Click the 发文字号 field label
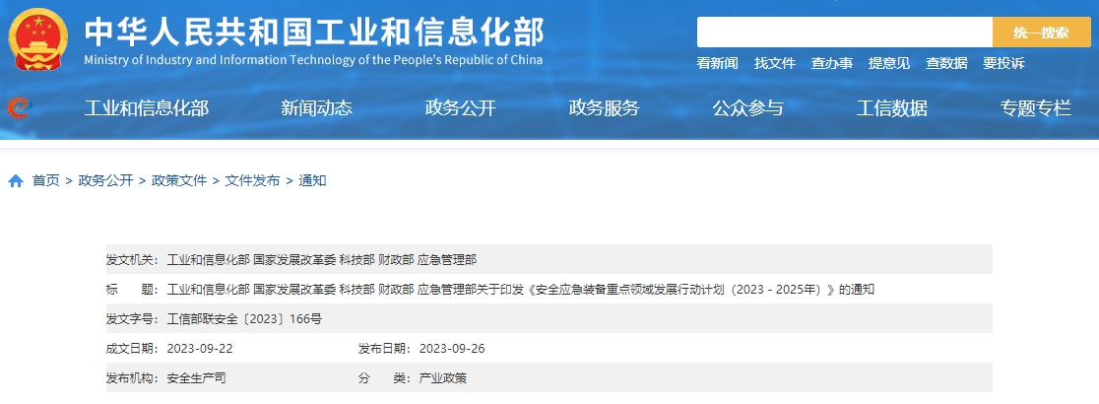1099x404 pixels. [133, 319]
